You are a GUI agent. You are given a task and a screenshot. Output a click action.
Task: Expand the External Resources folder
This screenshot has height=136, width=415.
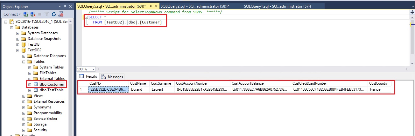(24, 101)
